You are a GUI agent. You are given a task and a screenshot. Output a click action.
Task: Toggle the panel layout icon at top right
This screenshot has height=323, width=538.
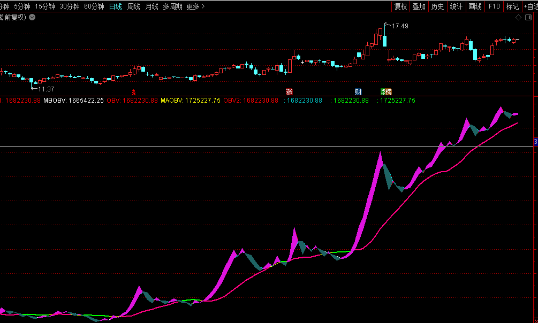coord(528,17)
